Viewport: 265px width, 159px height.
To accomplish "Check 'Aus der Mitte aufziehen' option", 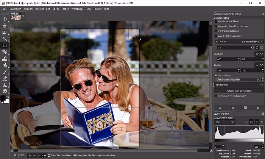I will (x=216, y=35).
